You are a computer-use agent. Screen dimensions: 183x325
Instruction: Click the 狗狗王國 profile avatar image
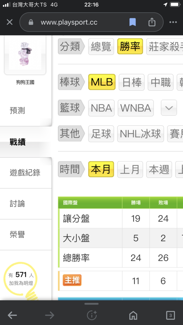pos(25,55)
